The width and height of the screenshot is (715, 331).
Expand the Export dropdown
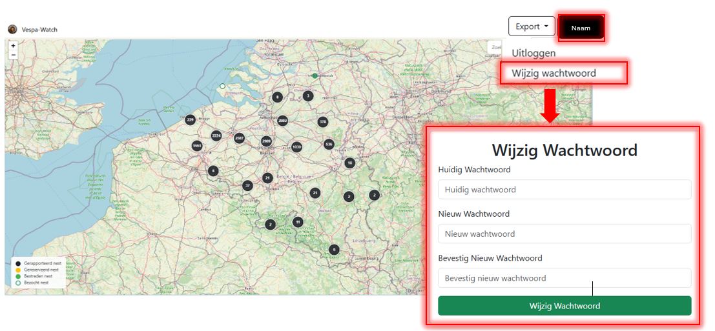pos(531,26)
